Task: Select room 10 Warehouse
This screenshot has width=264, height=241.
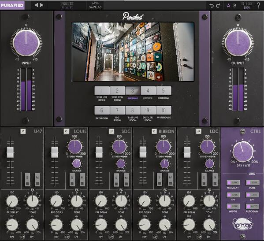Action: coord(164,110)
